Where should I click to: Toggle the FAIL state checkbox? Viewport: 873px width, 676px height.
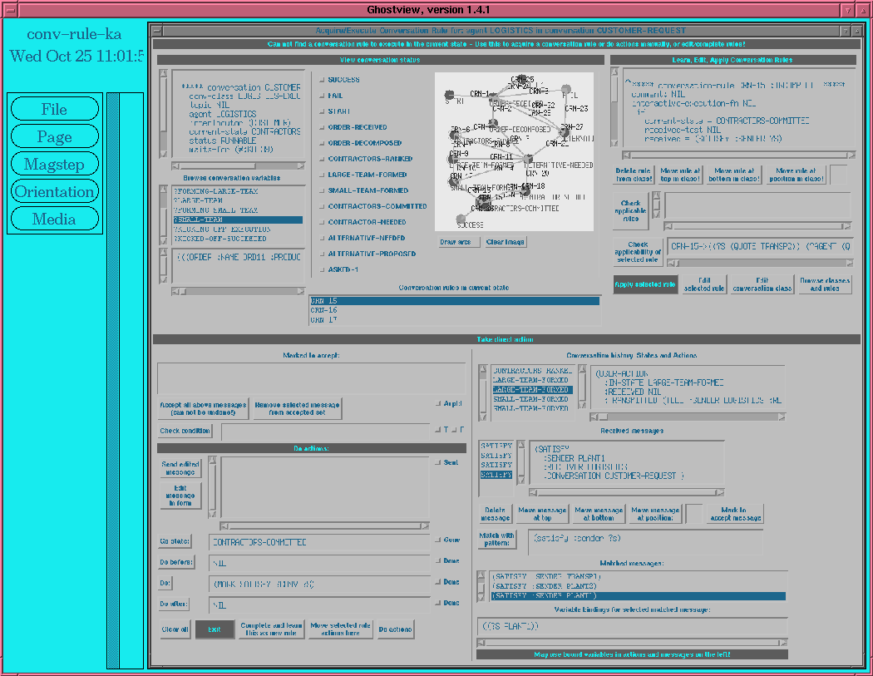(x=322, y=96)
